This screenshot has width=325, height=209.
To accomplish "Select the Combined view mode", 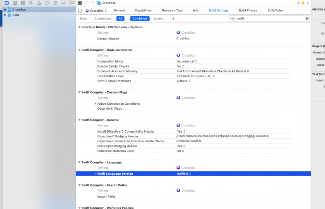I will tap(140, 19).
